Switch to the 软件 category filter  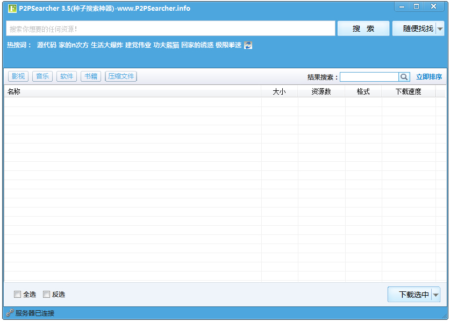[x=66, y=76]
